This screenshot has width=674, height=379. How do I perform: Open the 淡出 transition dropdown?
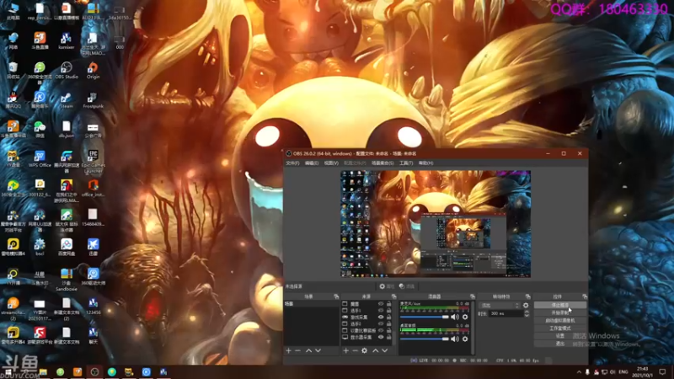[x=500, y=305]
